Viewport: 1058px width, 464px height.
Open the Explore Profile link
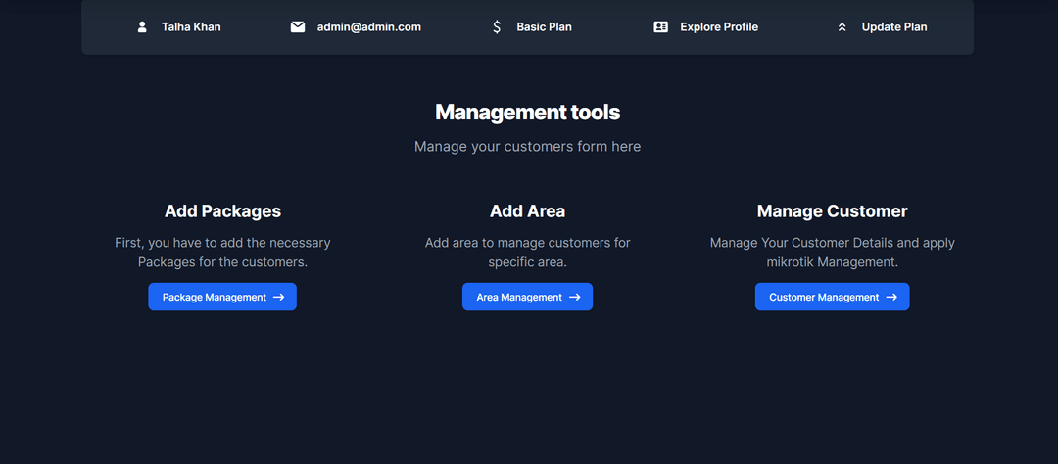[719, 27]
